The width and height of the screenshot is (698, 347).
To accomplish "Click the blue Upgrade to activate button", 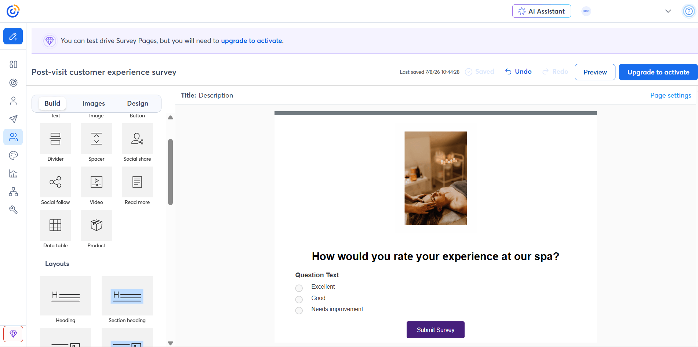I will click(658, 72).
